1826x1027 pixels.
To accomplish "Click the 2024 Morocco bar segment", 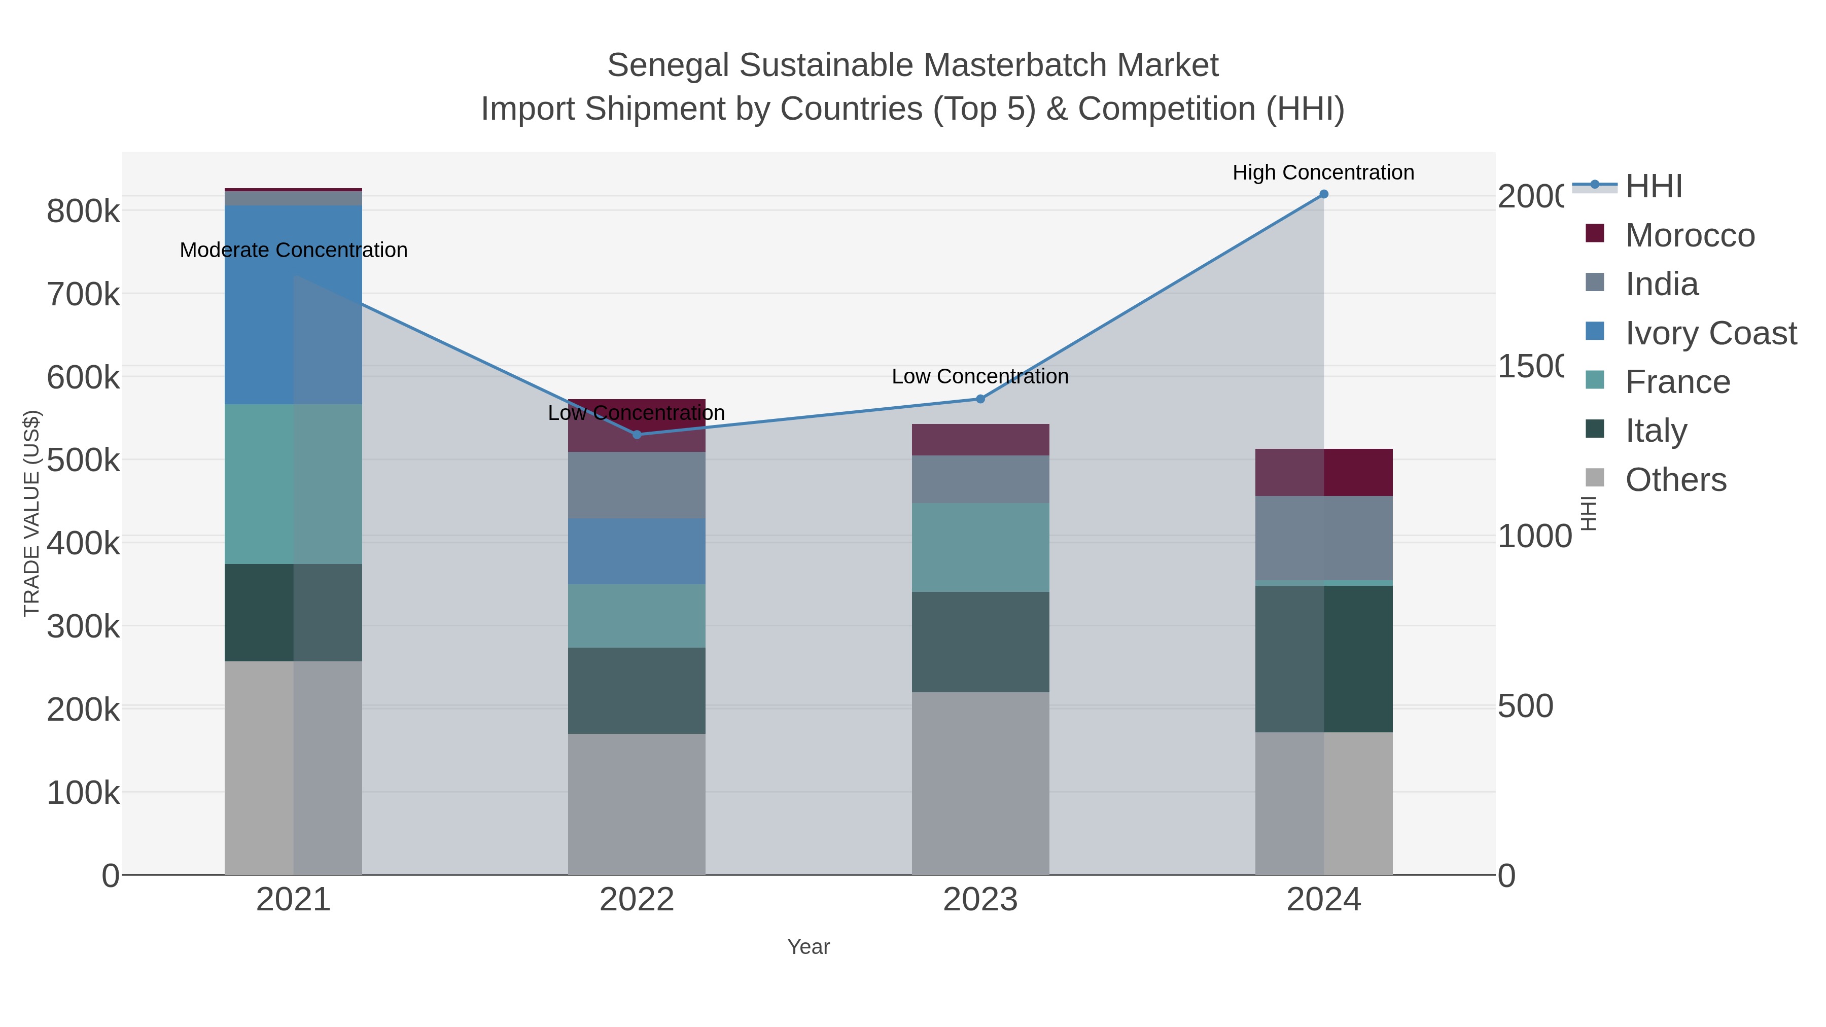I will click(1323, 473).
